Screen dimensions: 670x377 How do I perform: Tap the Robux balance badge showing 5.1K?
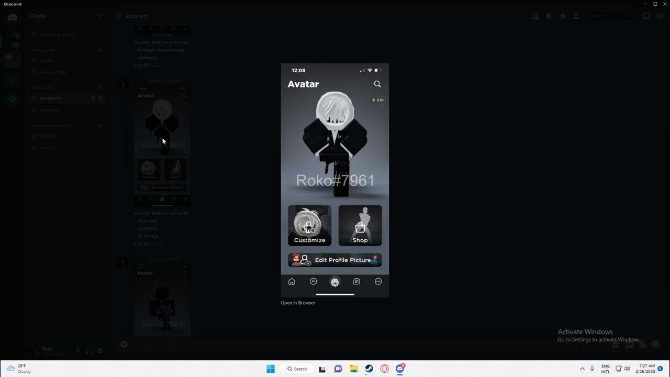[x=377, y=100]
